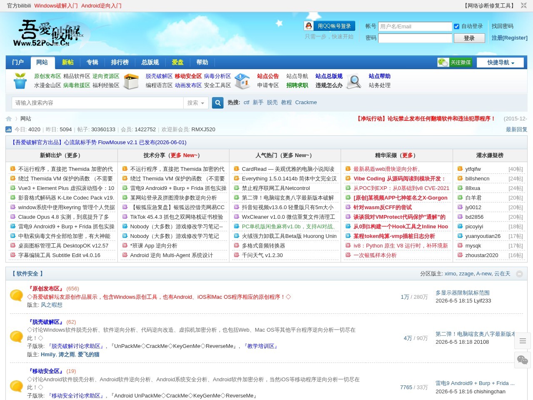This screenshot has width=533, height=400.
Task: Open the 新帖 nav tab
Action: (68, 62)
